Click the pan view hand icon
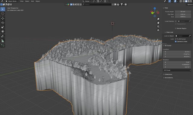Image resolution: width=193 pixels, height=115 pixels. [158, 23]
